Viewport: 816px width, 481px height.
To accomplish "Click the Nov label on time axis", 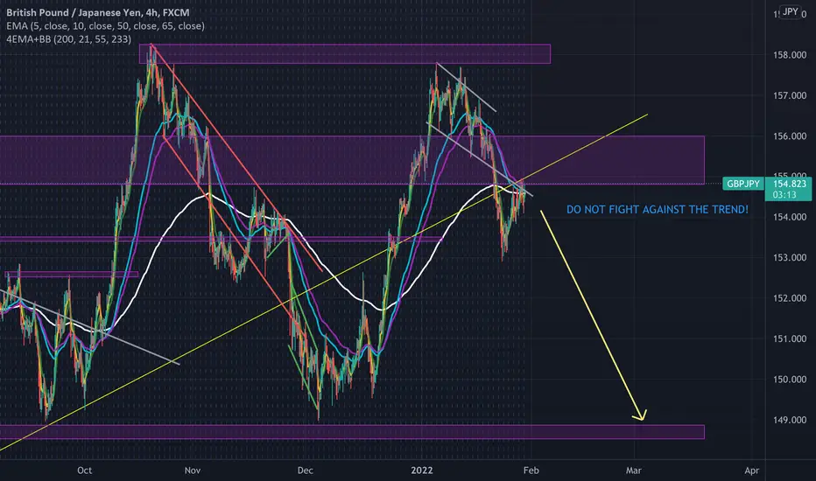I will click(192, 471).
